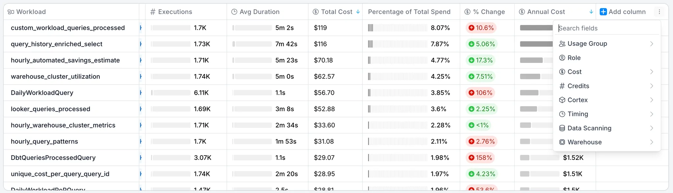Image resolution: width=673 pixels, height=193 pixels.
Task: Expand the Usage Group submenu chevron
Action: click(x=651, y=44)
